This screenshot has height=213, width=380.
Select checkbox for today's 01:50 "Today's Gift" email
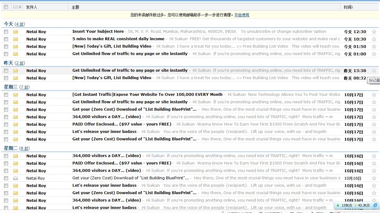pyautogui.click(x=6, y=46)
